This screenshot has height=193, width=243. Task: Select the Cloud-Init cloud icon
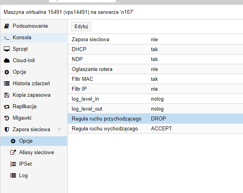(x=6, y=61)
